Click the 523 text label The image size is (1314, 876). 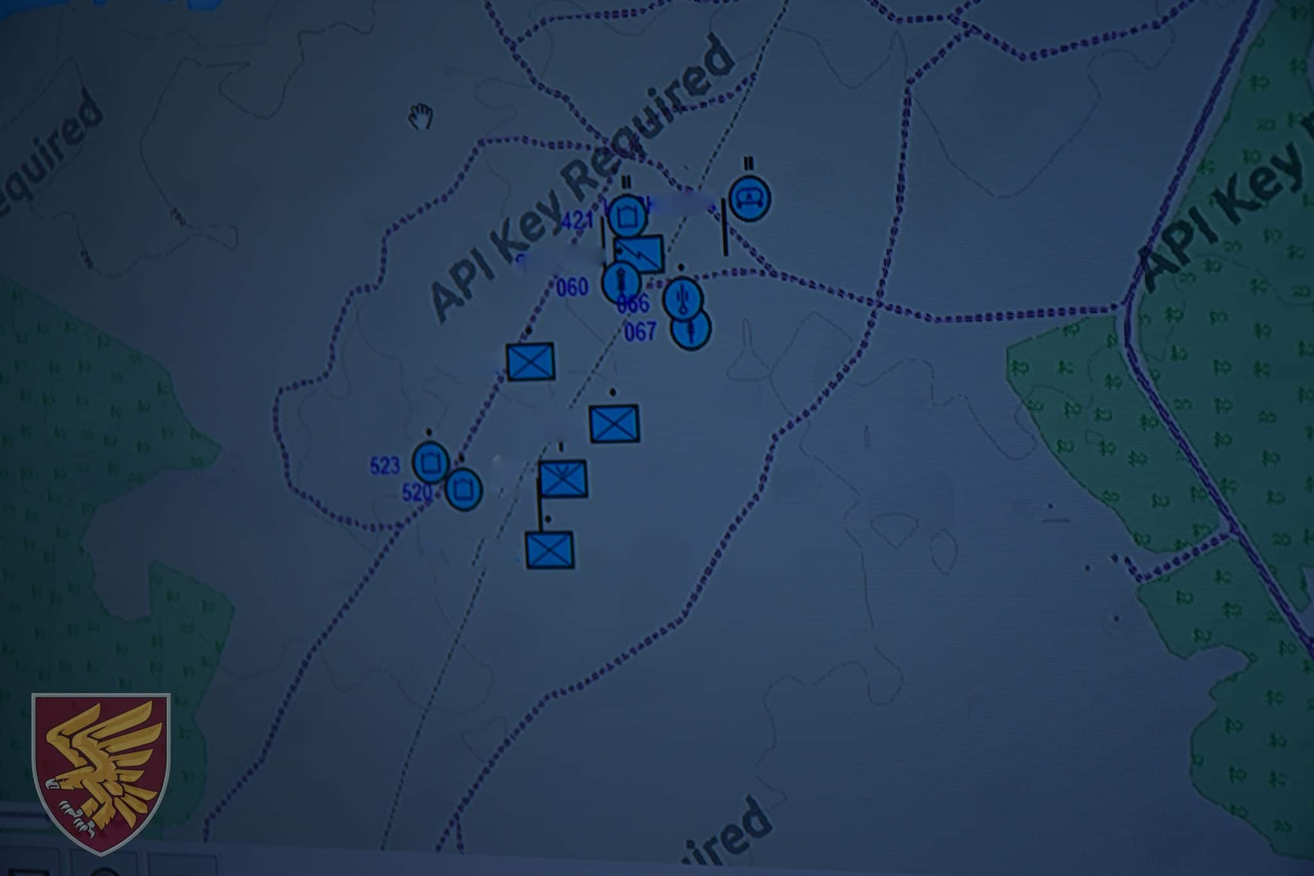[384, 466]
